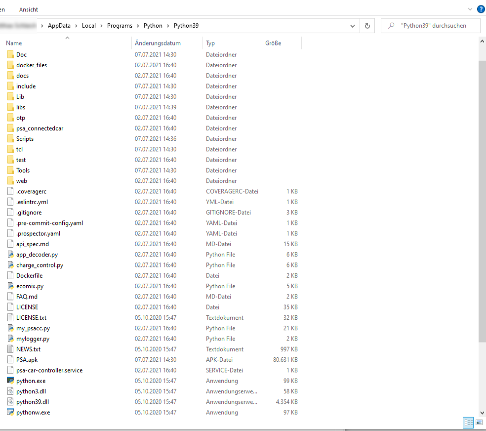486x431 pixels.
Task: Select the LICENSE.txt text document icon
Action: [11, 318]
